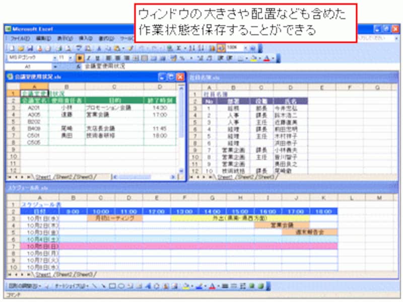Open the font name dropdown arrow

(x=54, y=58)
